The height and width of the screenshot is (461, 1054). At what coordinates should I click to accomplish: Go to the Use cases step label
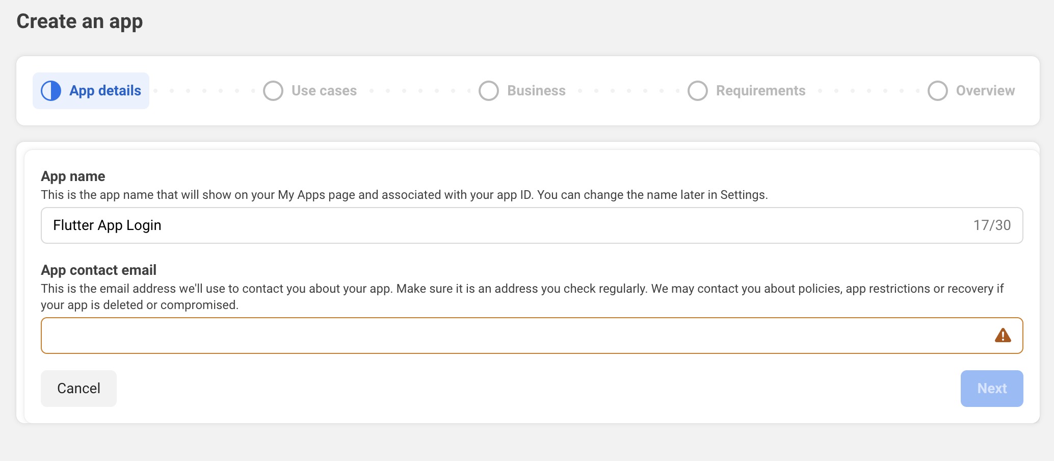point(324,91)
